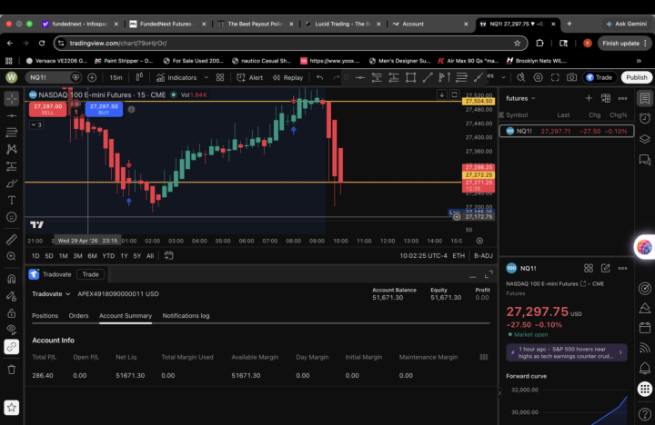Open the 15m interval dropdown
Screen dimensions: 655x425
click(116, 77)
